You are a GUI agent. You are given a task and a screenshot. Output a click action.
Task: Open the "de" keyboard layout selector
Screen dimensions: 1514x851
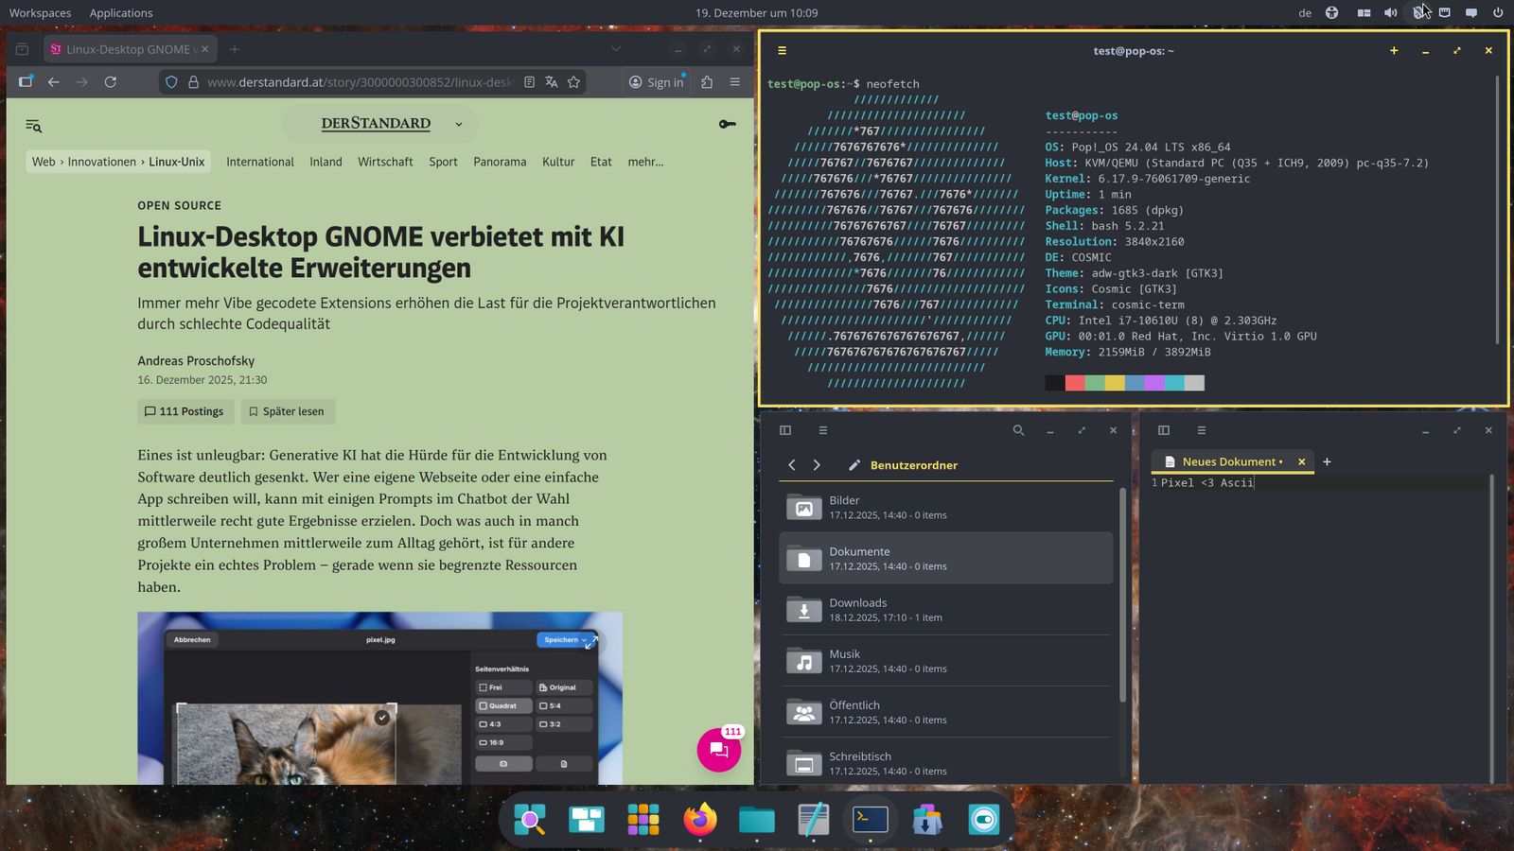[x=1305, y=13]
